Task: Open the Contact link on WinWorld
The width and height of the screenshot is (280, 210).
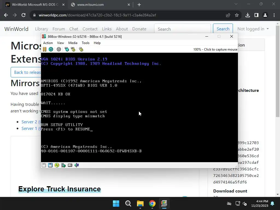Action: point(90,29)
